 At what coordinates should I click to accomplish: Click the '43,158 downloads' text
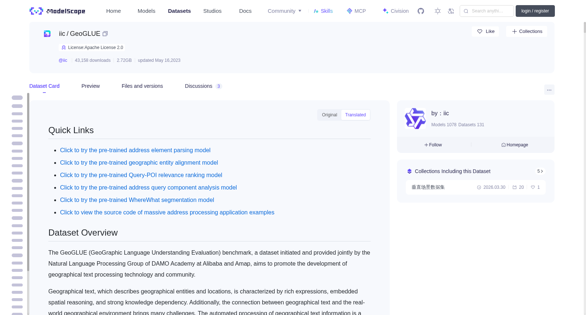[93, 60]
